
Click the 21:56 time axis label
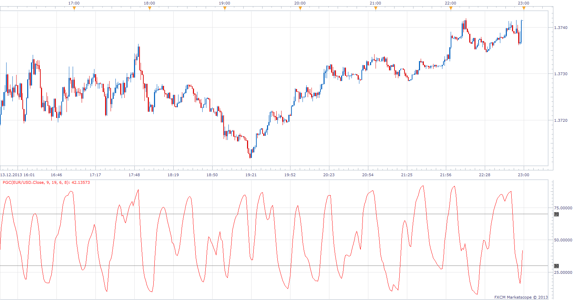tap(446, 175)
